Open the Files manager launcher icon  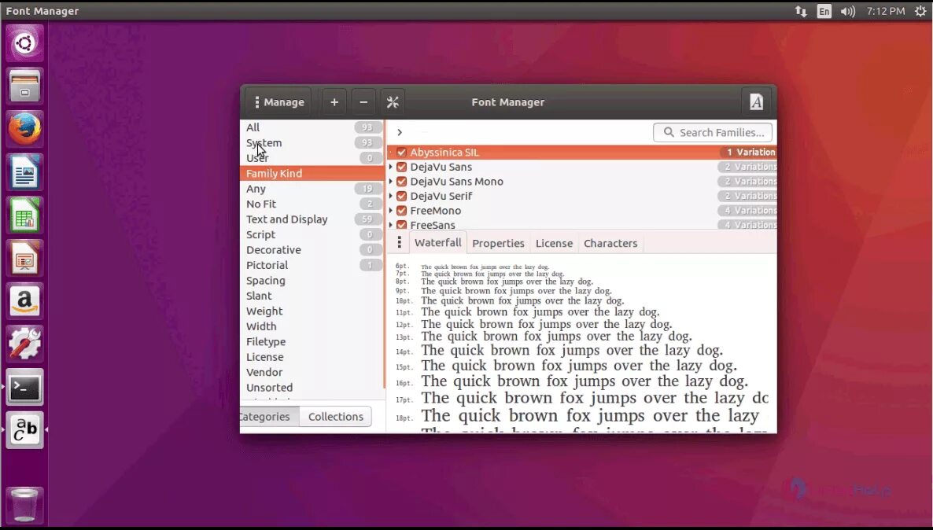[24, 86]
